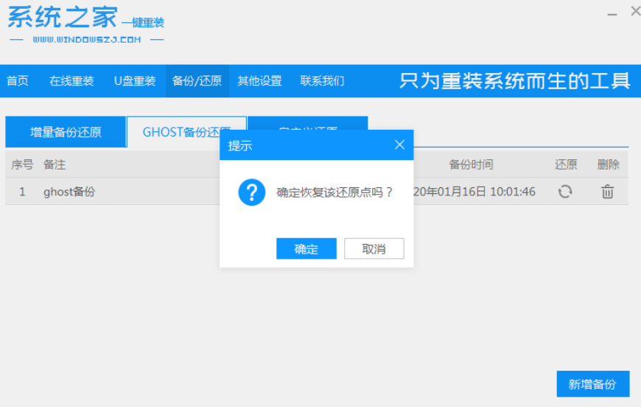
Task: Click the 系统之家 logo
Action: click(62, 16)
